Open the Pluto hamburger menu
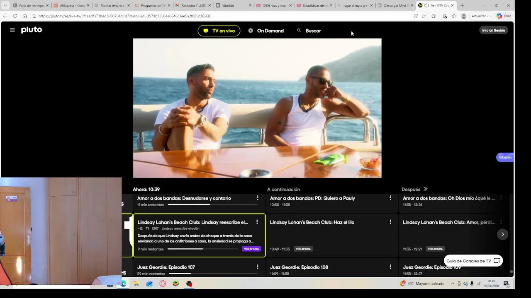Viewport: 531px width, 298px height. click(x=12, y=30)
